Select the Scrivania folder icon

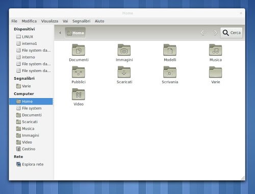click(170, 72)
